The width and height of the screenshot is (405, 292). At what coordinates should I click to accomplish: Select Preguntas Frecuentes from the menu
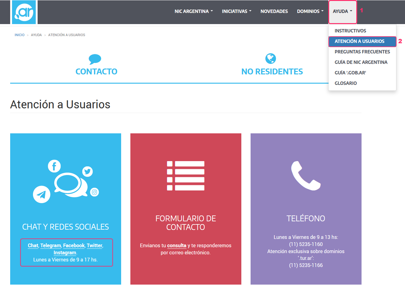tap(362, 52)
